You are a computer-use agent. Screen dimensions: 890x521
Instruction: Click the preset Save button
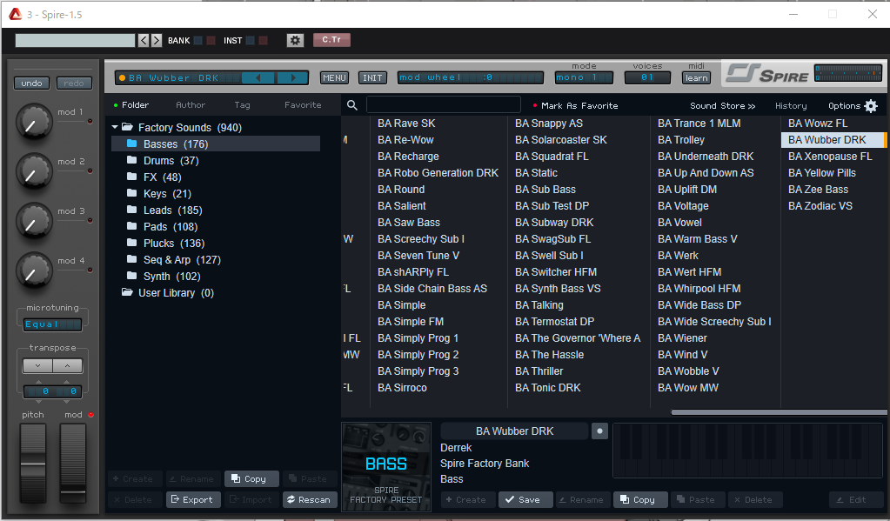click(x=525, y=499)
